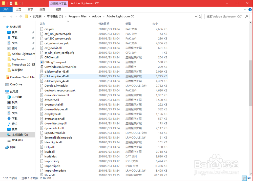Expand the address bar history dropdown
Viewport: 253px width, 181px height.
click(x=196, y=16)
